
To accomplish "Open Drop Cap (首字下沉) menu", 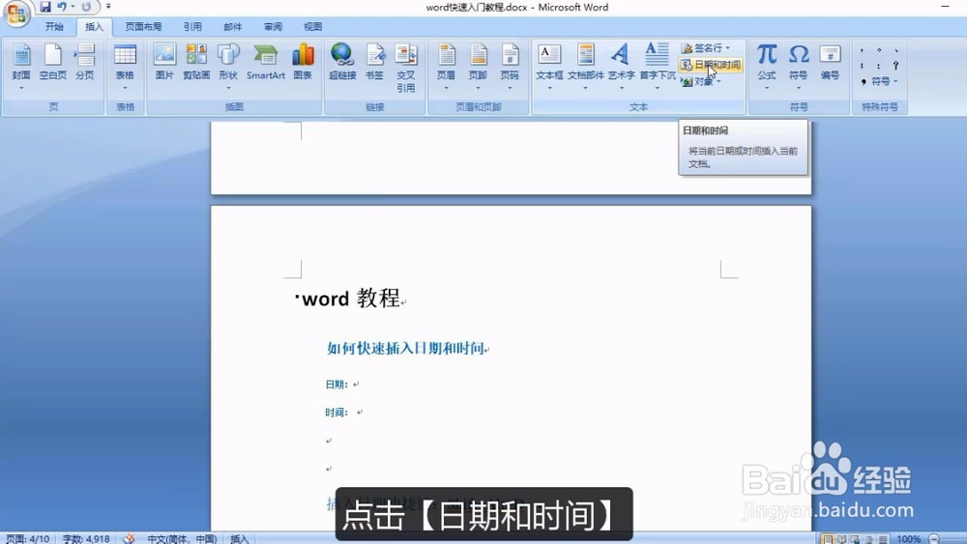I will coord(658,67).
